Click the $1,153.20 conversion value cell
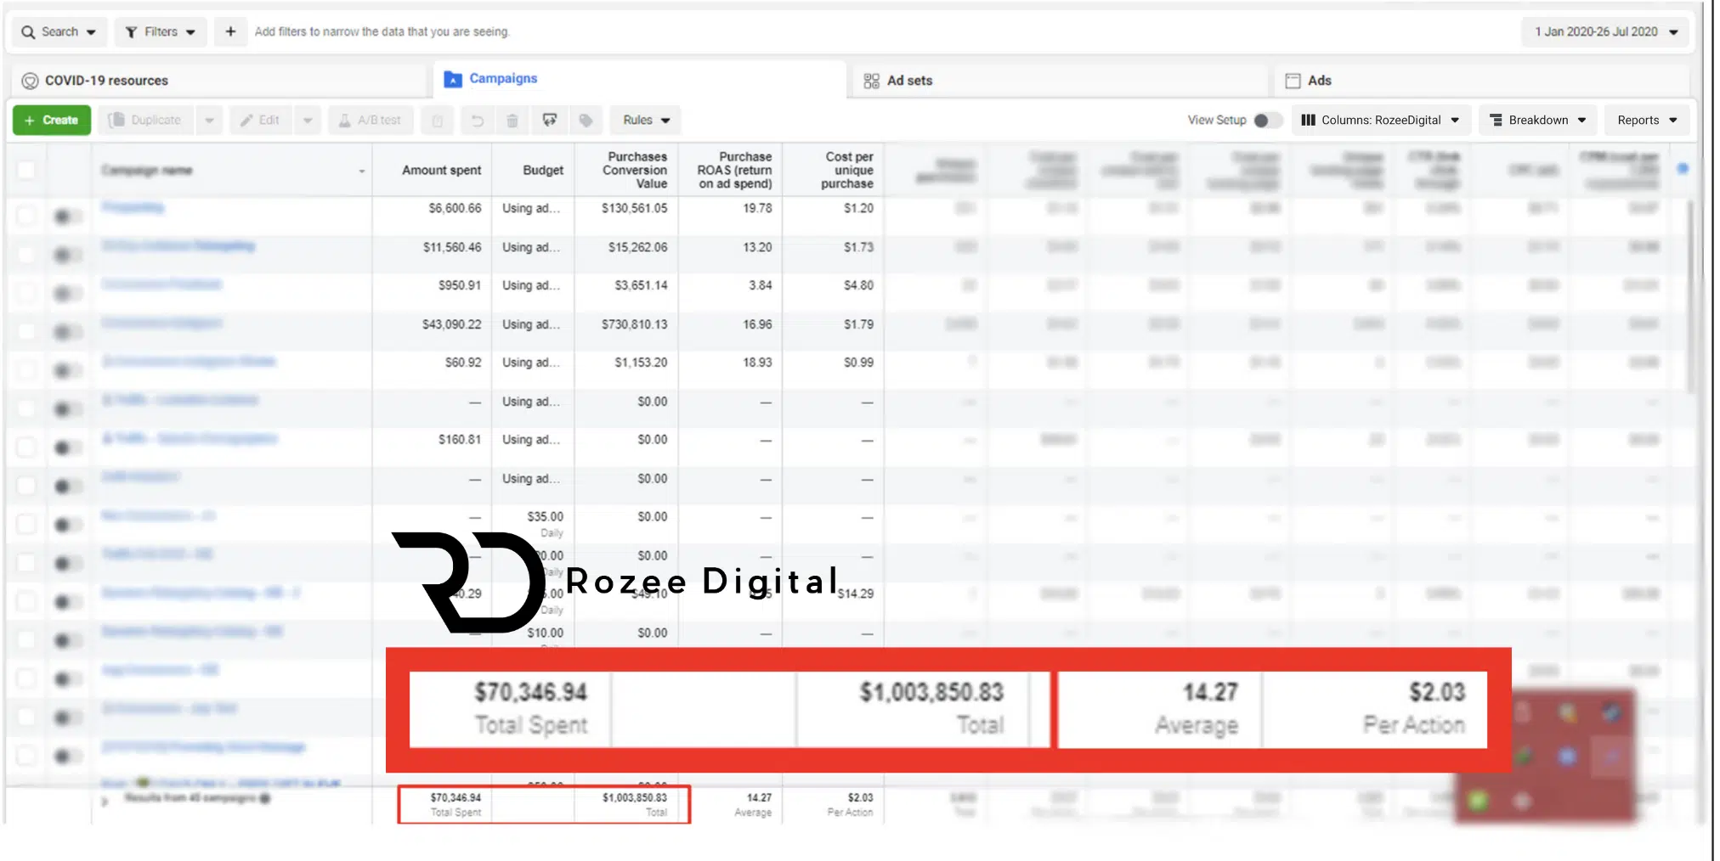This screenshot has width=1720, height=861. pyautogui.click(x=641, y=363)
